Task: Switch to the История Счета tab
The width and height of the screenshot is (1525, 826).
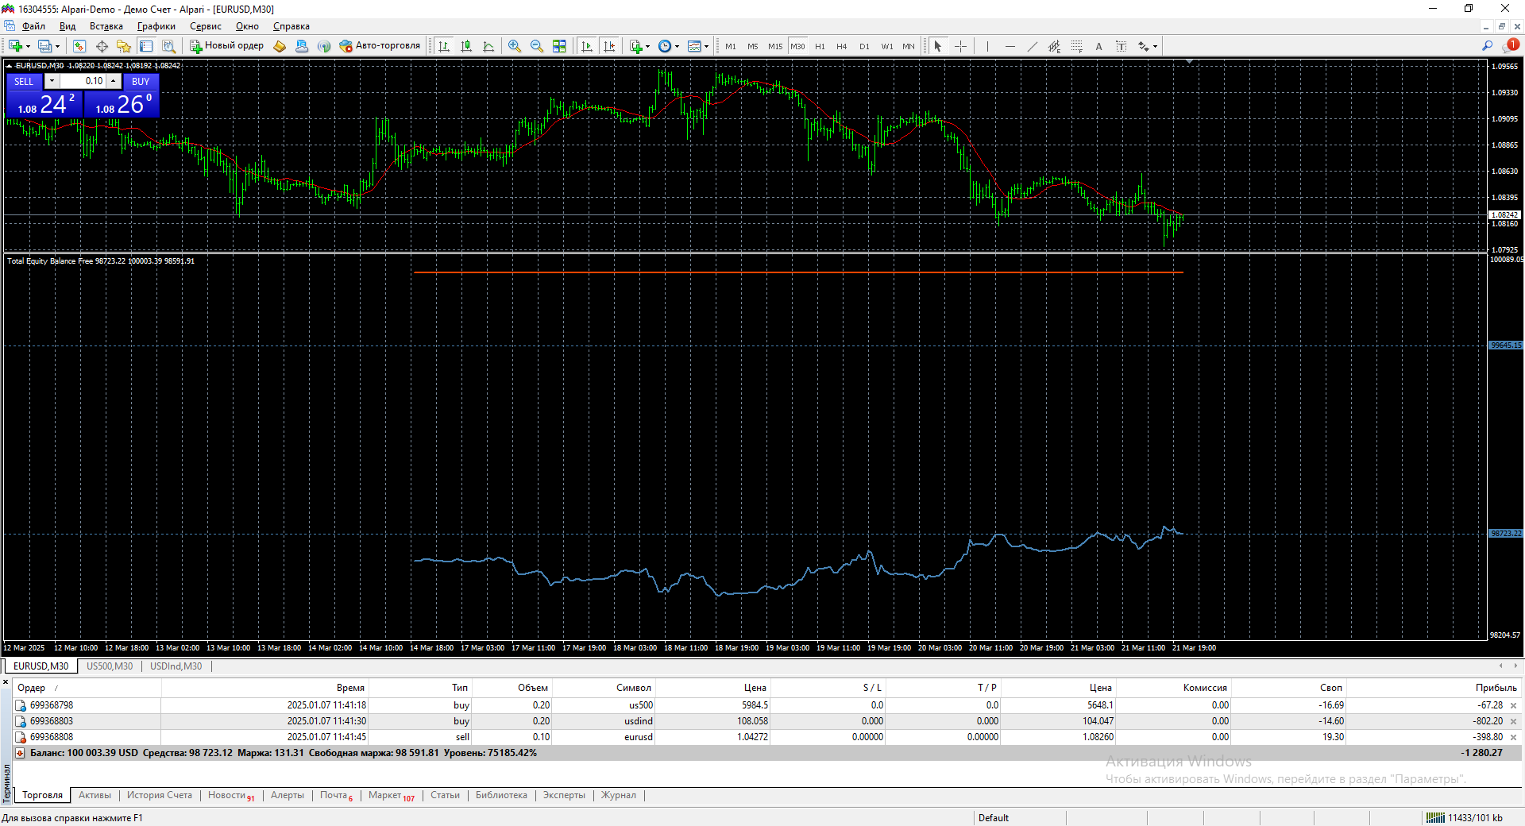Action: (160, 795)
